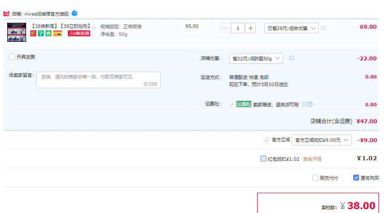Viewport: 384px width, 213px height.
Task: Click the 0.00 fee in the 运送方式 row
Action: (371, 77)
